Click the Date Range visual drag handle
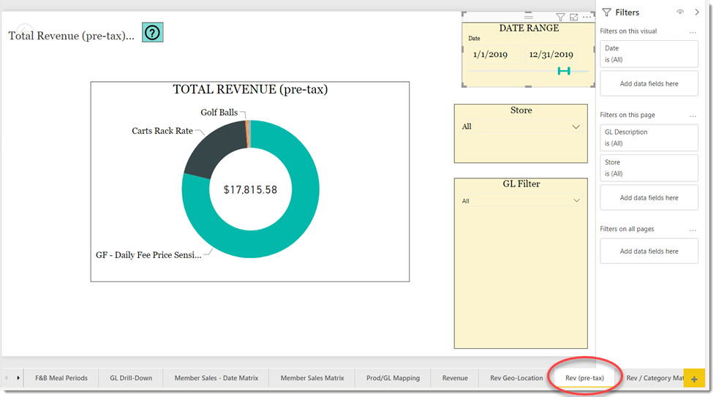Viewport: 716px width, 397px height. tap(528, 16)
